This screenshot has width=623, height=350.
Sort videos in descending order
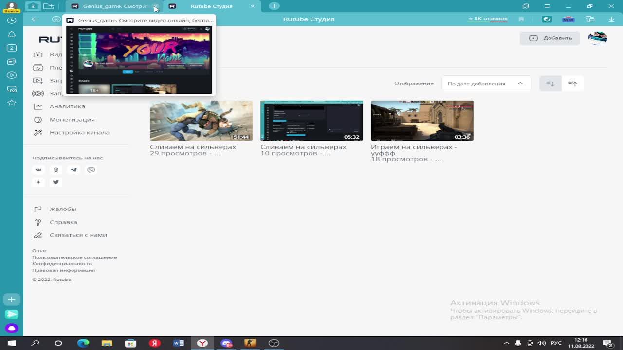pos(550,83)
